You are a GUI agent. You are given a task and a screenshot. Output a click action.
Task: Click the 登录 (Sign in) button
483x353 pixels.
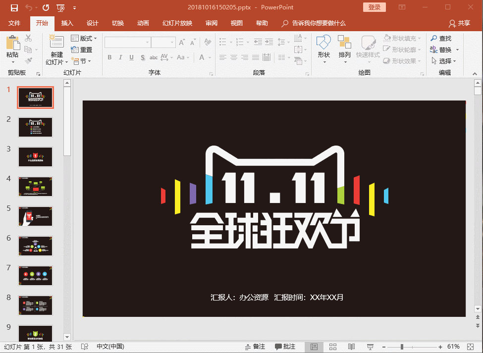[374, 7]
